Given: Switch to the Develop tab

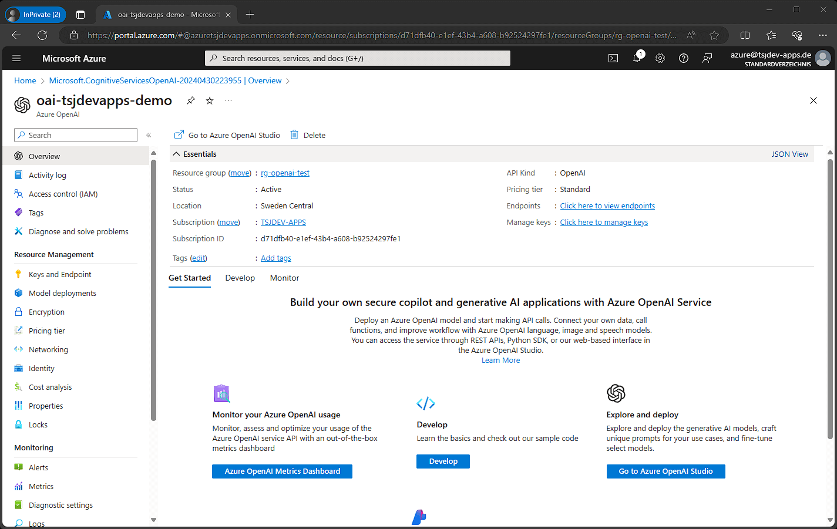Looking at the screenshot, I should (x=240, y=278).
